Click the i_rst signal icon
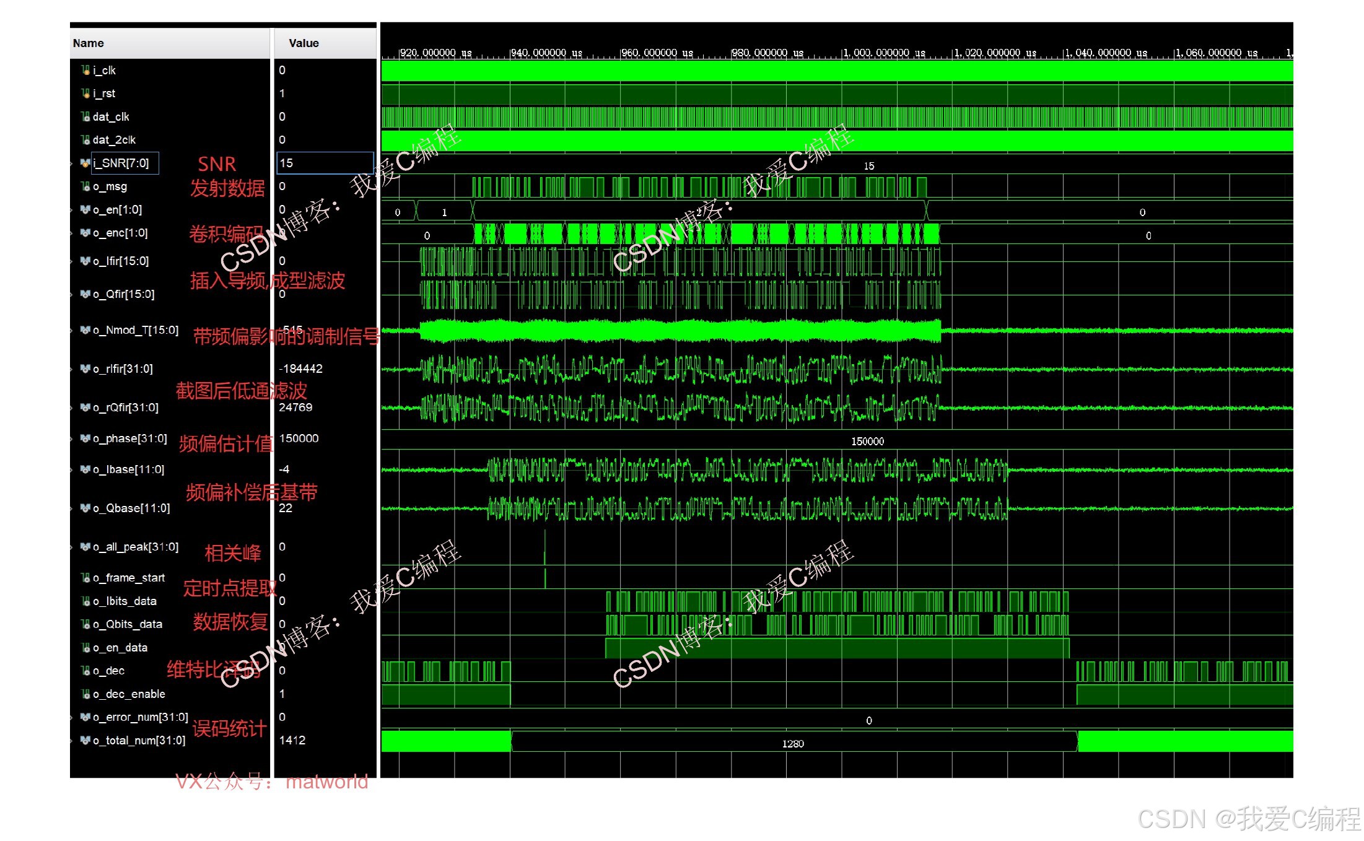Screen dimensions: 1364x841 coord(85,93)
